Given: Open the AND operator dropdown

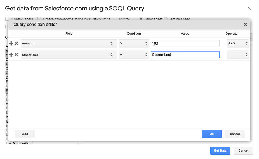Looking at the screenshot, I should pyautogui.click(x=238, y=43).
